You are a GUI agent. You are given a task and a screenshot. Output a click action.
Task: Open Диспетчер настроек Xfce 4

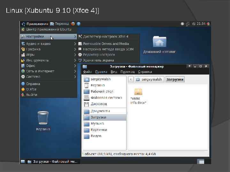[108, 37]
